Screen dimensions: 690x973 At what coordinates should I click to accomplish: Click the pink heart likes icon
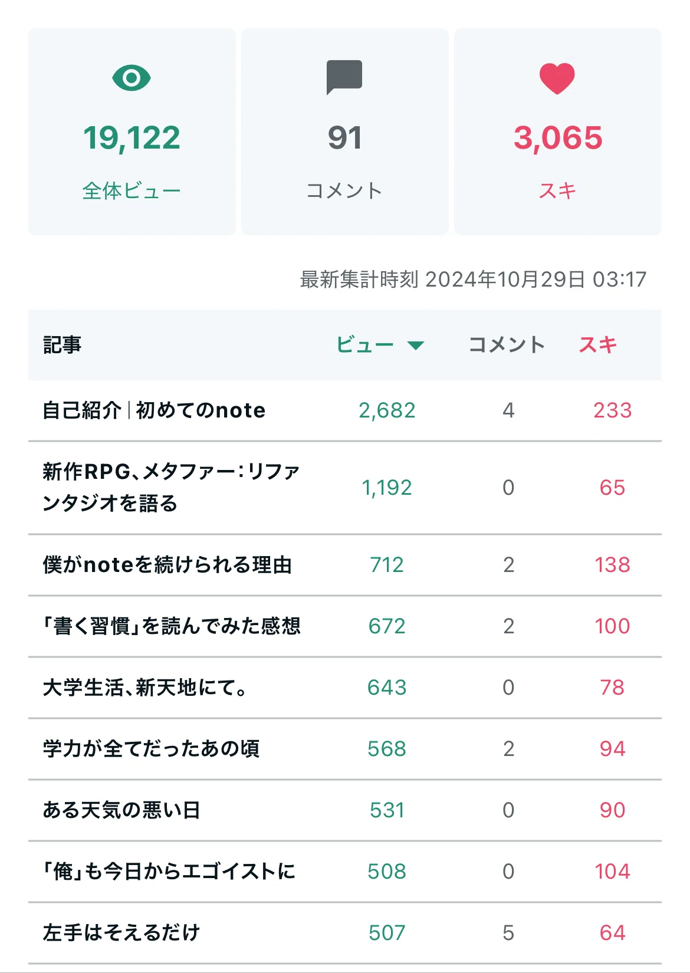coord(557,78)
